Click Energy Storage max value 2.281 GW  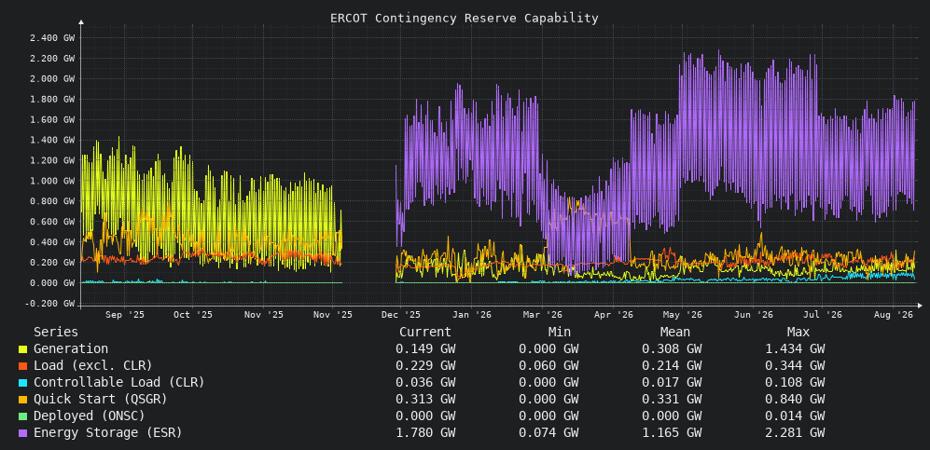pyautogui.click(x=795, y=433)
